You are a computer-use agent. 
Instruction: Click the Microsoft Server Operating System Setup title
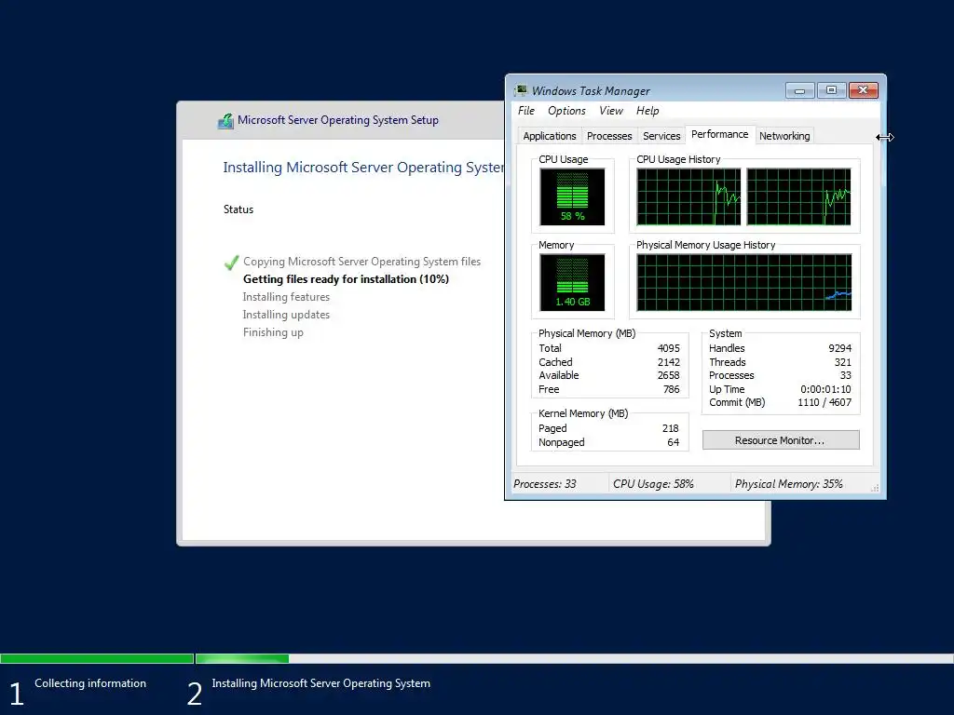point(337,120)
